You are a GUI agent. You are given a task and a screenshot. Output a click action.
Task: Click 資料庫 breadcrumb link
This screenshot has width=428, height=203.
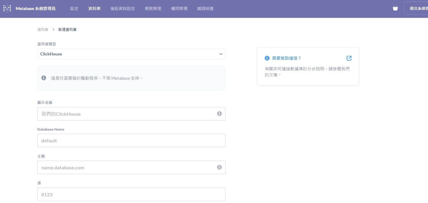(x=43, y=30)
